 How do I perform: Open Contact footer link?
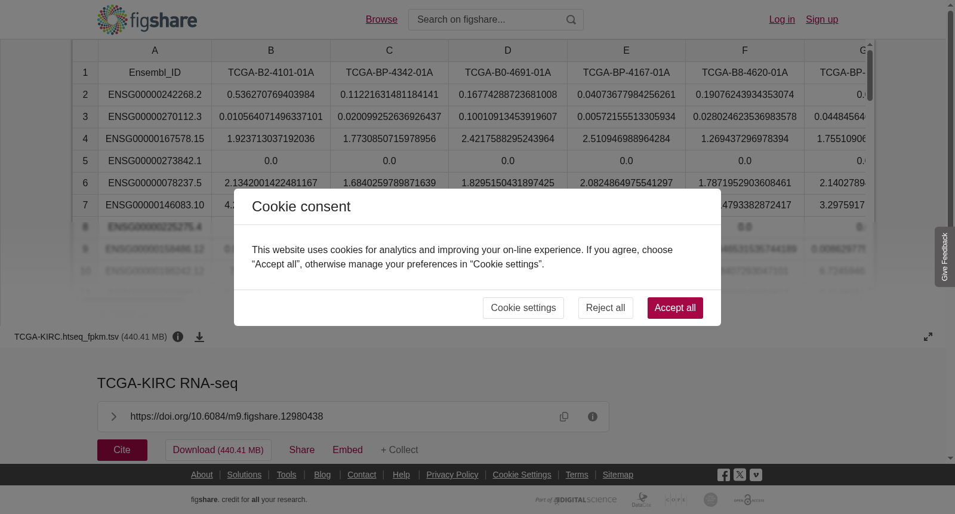pos(362,475)
